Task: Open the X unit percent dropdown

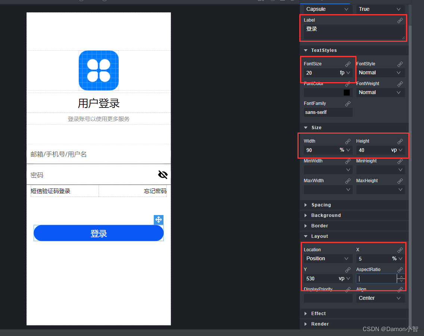Action: point(397,259)
